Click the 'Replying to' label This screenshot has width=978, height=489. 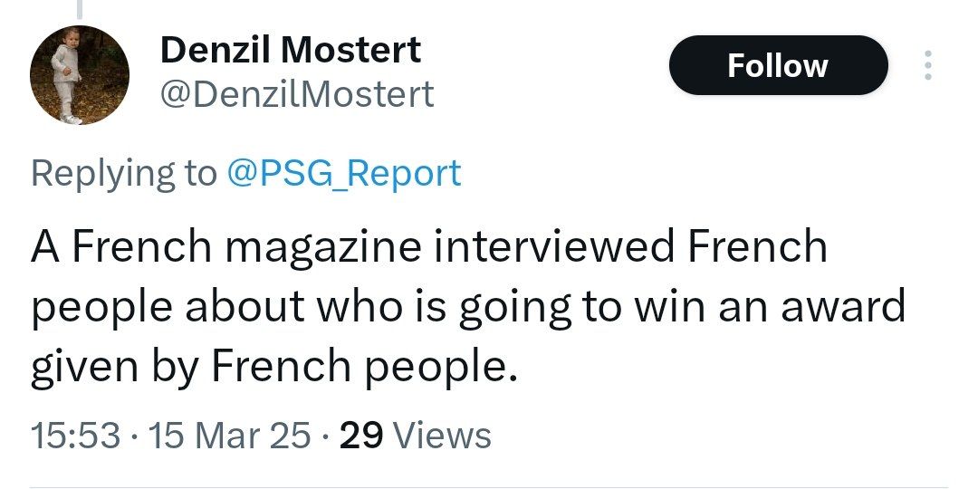(123, 173)
